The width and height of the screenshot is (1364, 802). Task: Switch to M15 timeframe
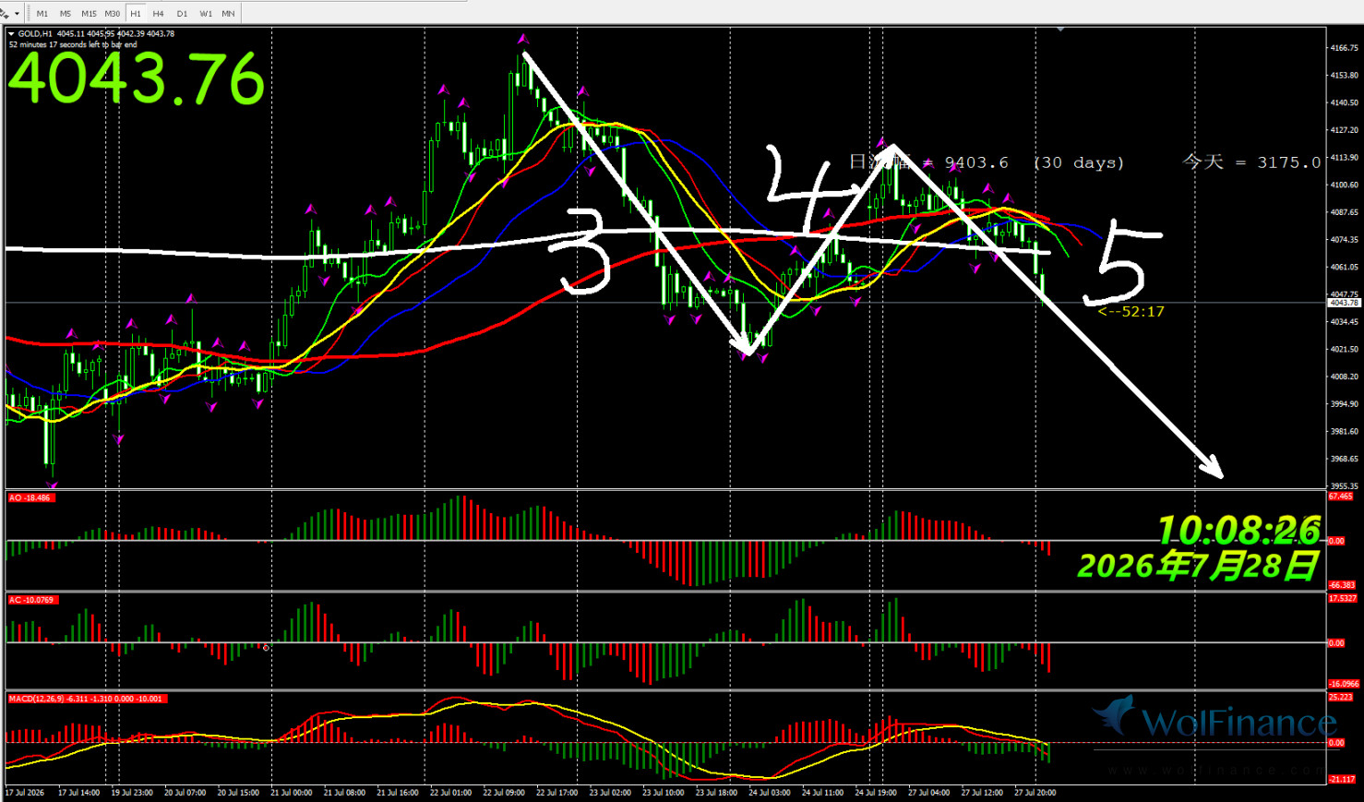[x=89, y=14]
